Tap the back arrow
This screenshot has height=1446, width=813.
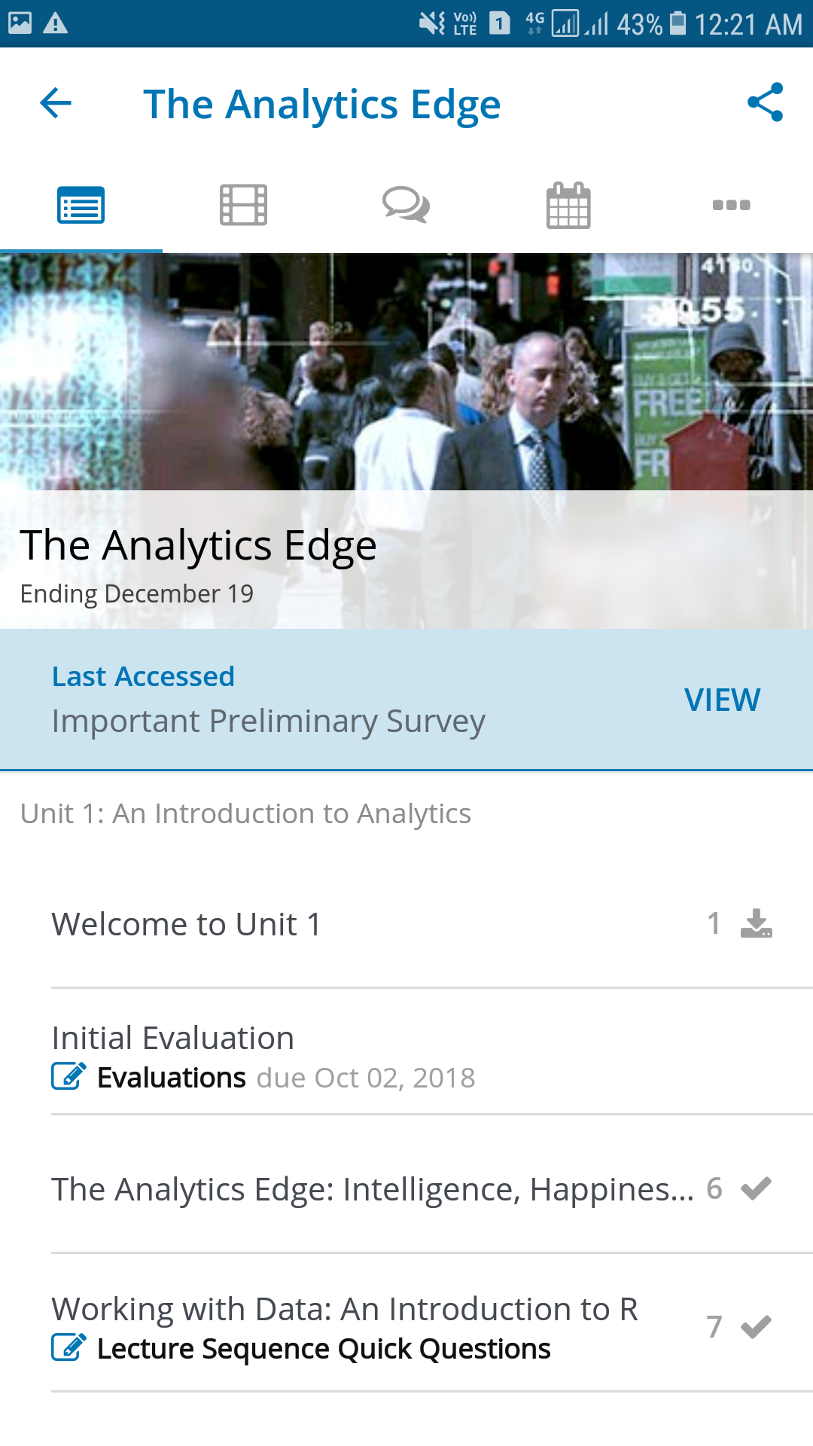(x=54, y=103)
